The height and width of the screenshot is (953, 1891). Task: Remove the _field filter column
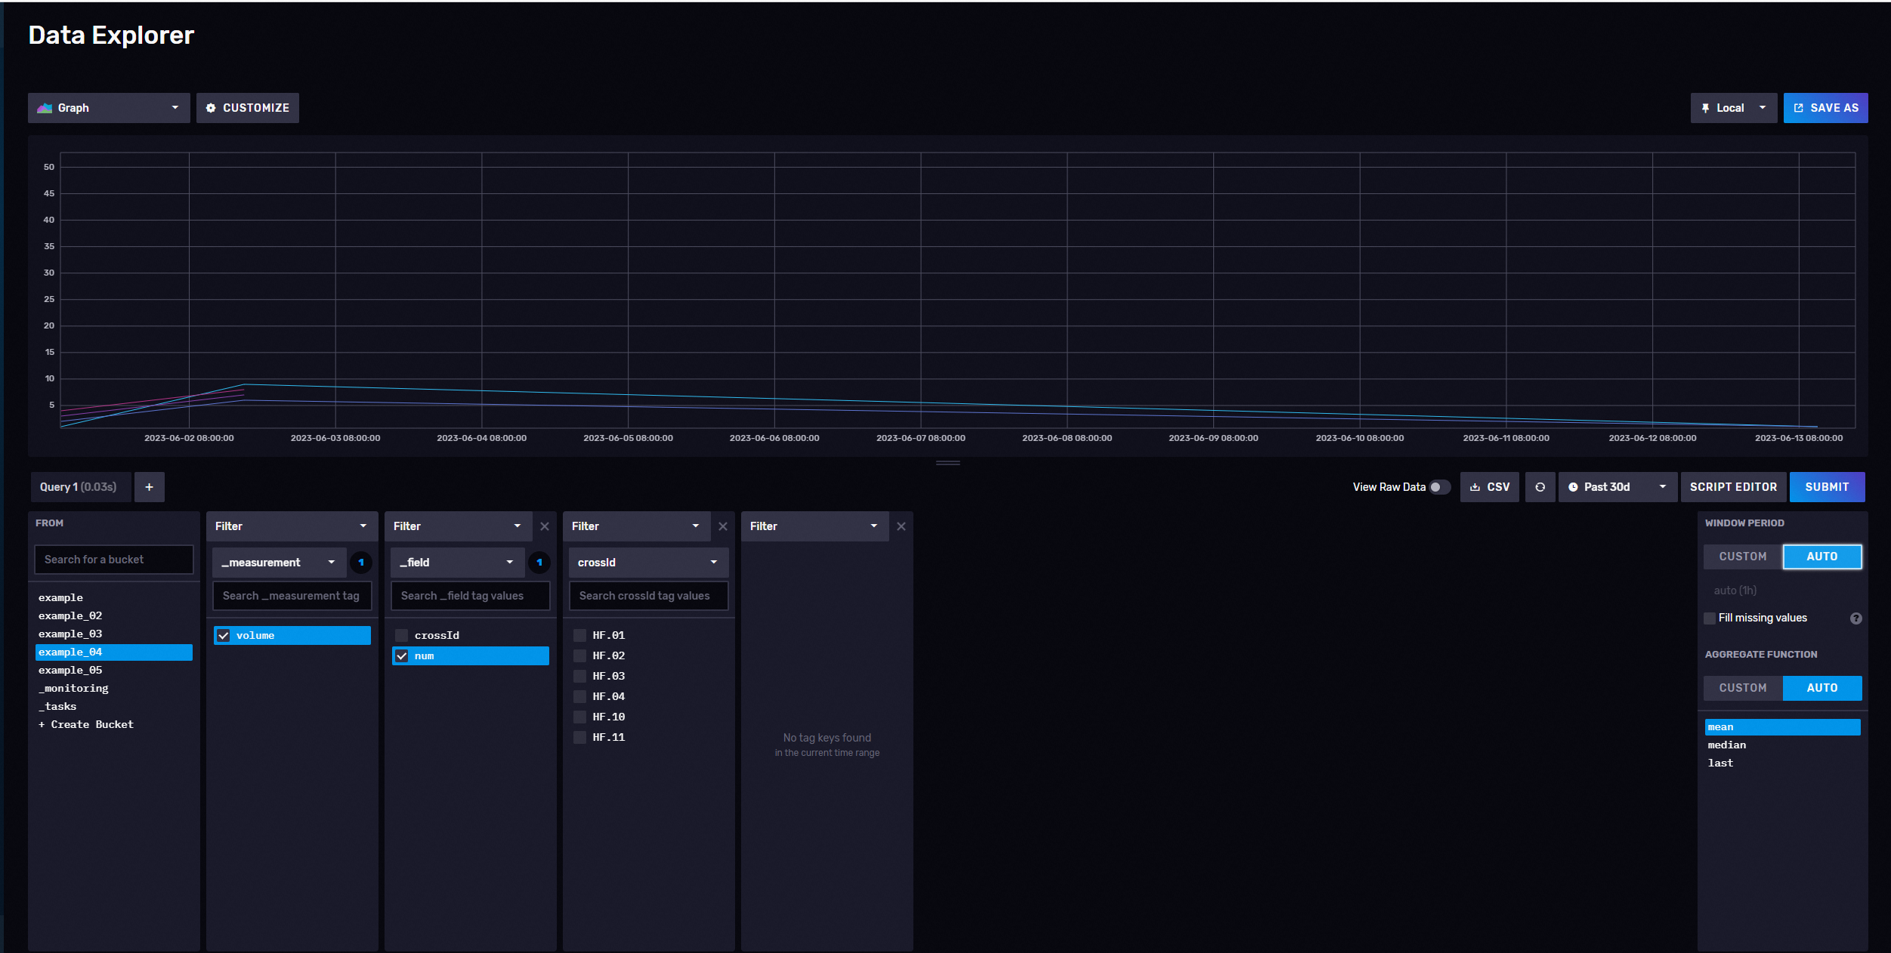click(x=544, y=526)
